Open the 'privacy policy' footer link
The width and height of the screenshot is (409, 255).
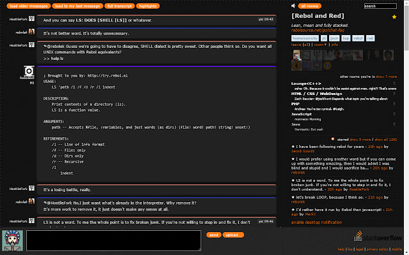[377, 249]
